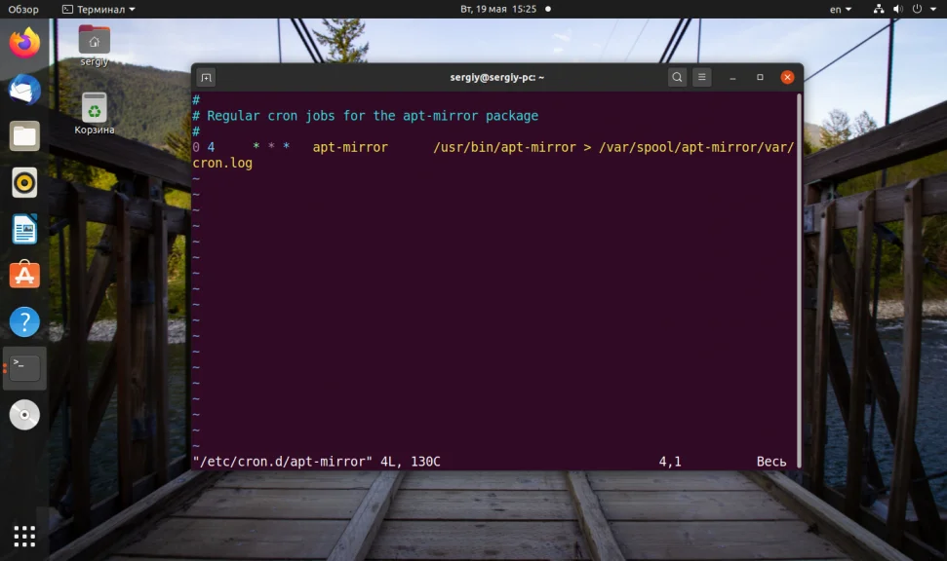Click the 'Весь' indicator in the vim status line
Image resolution: width=947 pixels, height=561 pixels.
click(x=771, y=462)
